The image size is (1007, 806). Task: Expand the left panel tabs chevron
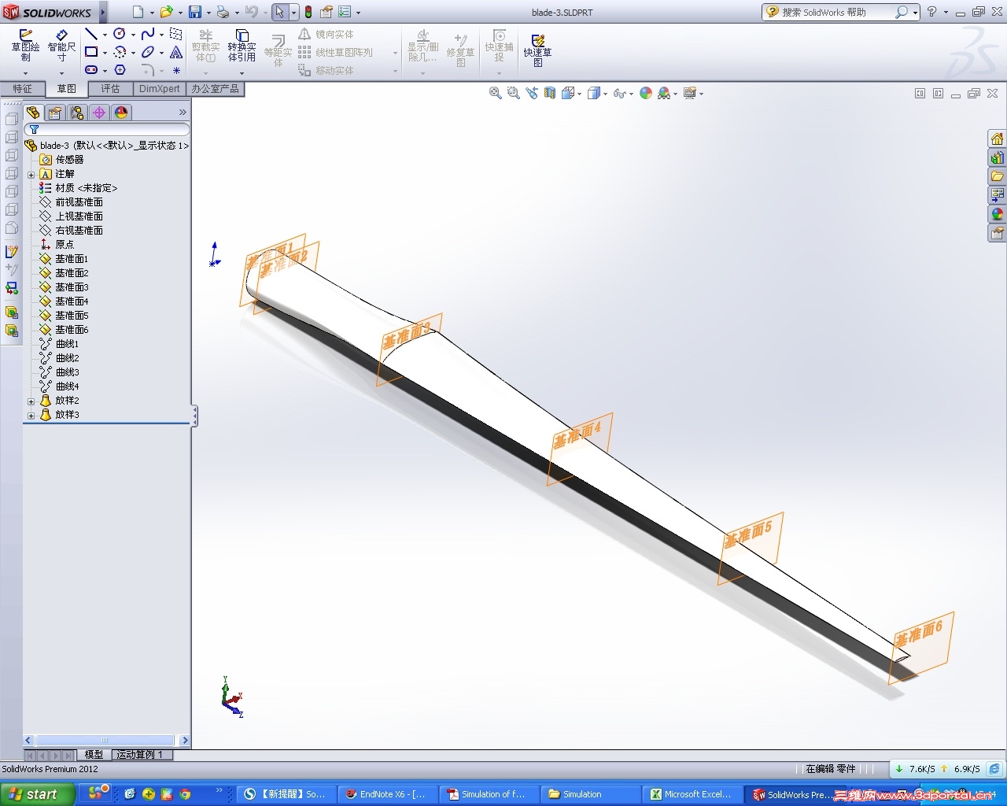coord(183,113)
